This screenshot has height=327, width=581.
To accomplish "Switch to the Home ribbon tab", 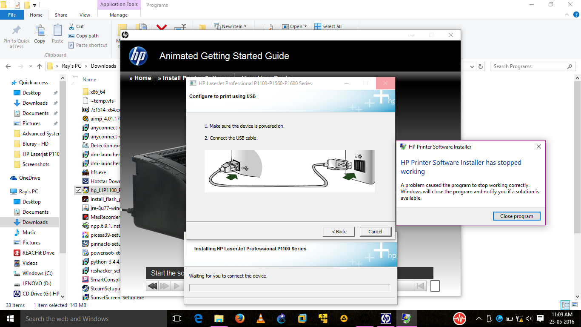I will click(x=36, y=15).
